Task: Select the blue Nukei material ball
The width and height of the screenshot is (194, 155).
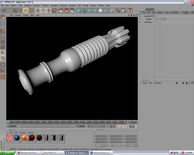Action: (17, 138)
